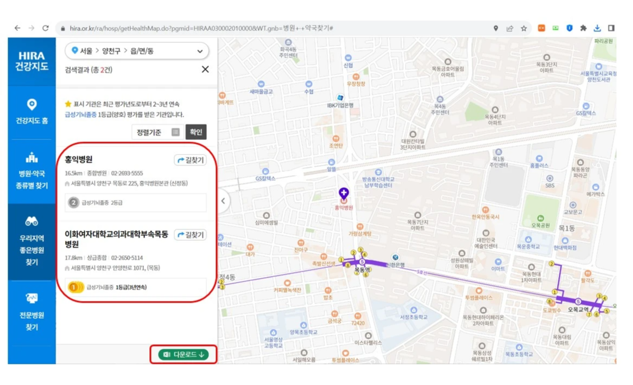Click the binoculars icon for 우리지역 좋은병원 찾기

point(31,221)
